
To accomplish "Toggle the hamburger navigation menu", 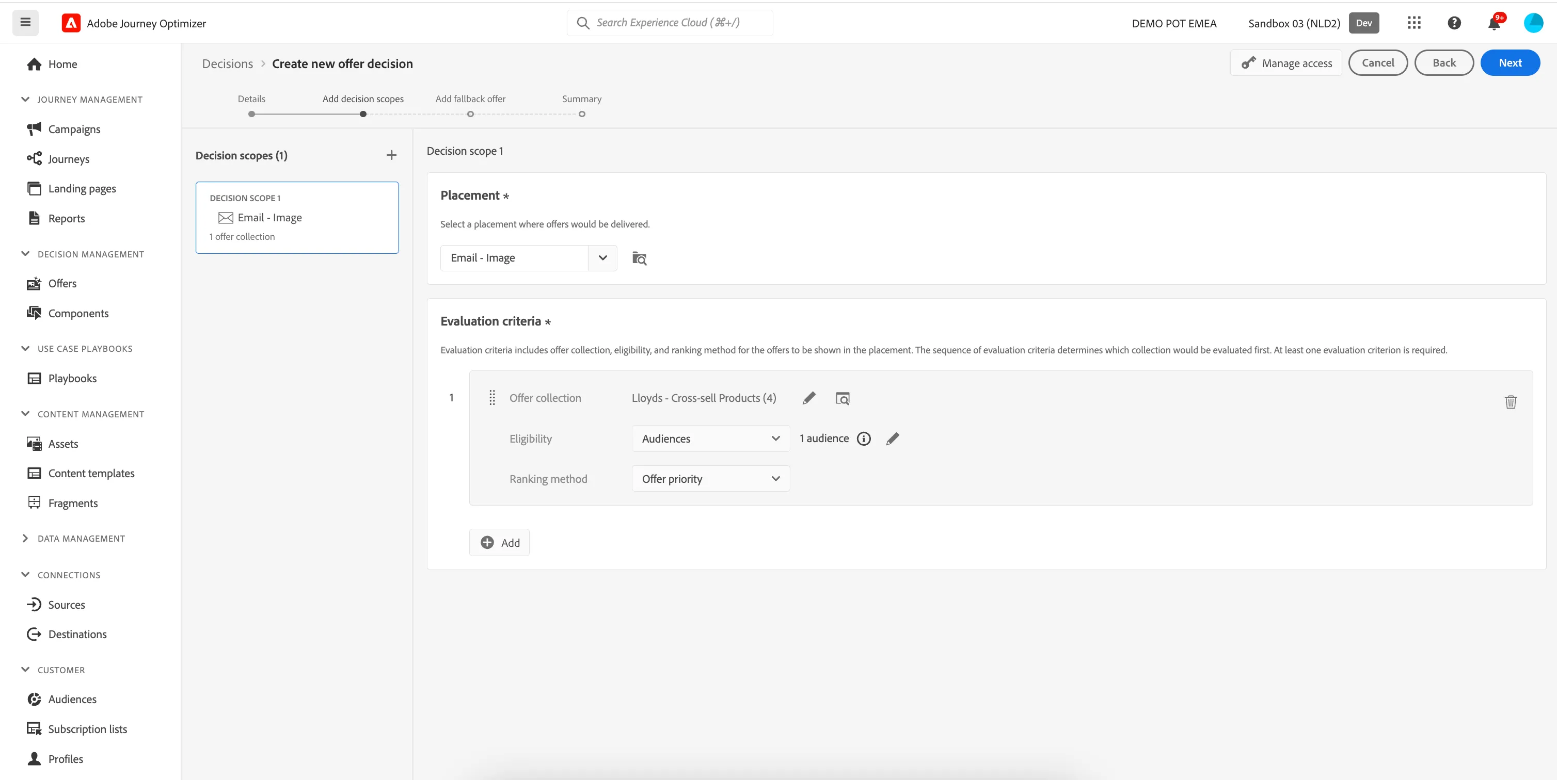I will 25,23.
